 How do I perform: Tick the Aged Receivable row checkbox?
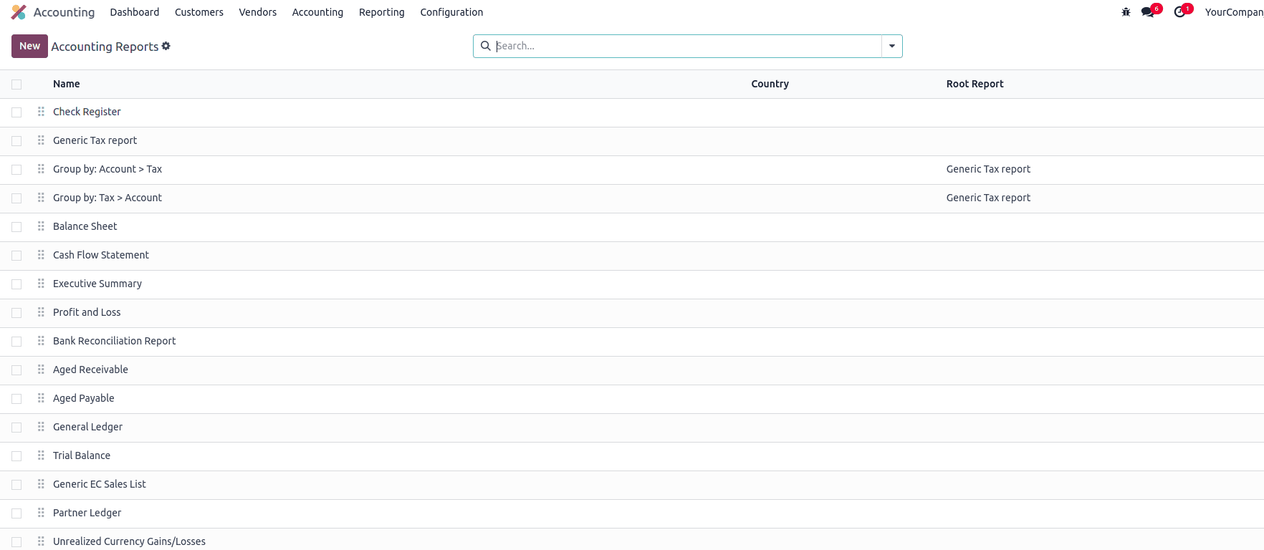(x=16, y=370)
